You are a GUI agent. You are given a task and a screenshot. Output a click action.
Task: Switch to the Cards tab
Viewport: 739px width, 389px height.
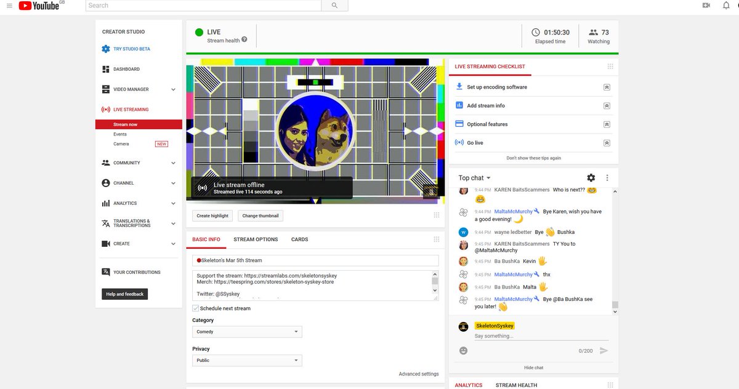300,239
